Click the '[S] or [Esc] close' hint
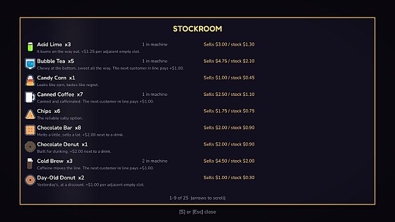The image size is (395, 222). coord(198,212)
